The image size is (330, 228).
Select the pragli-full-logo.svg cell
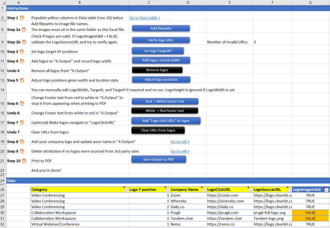pyautogui.click(x=272, y=213)
